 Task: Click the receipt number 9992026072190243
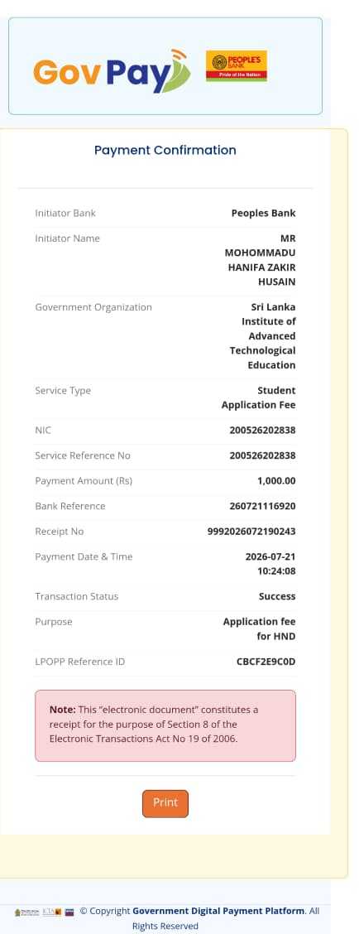[251, 532]
